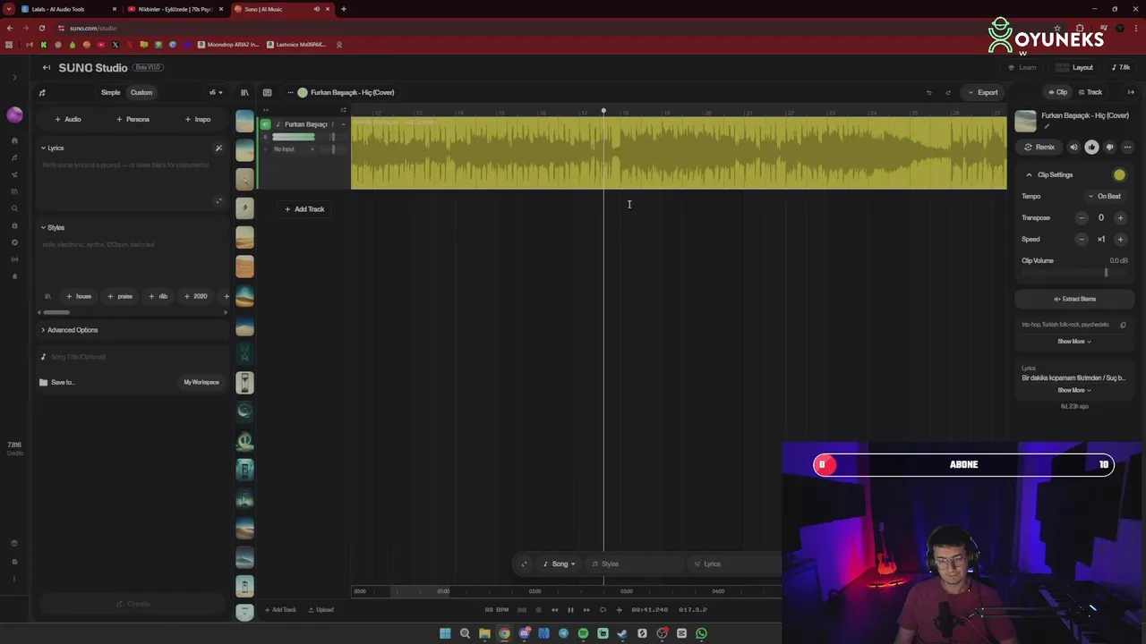Image resolution: width=1146 pixels, height=644 pixels.
Task: Click the Export button
Action: 983,92
